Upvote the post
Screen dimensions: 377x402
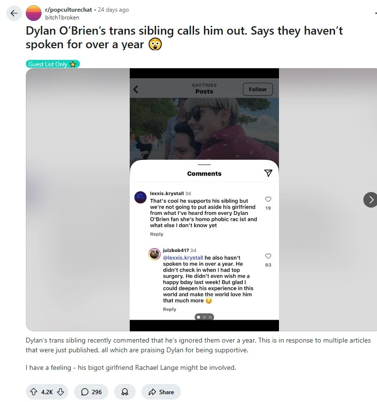[34, 392]
